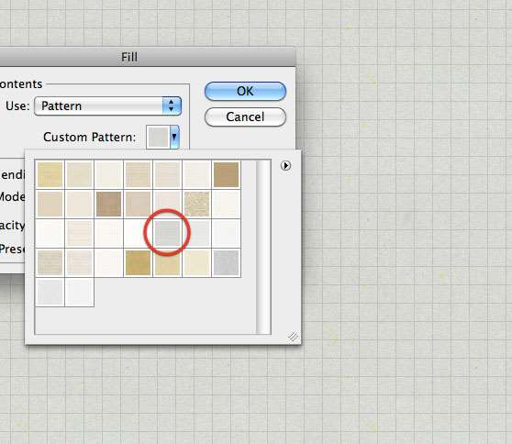Select the light gray pattern in last row
This screenshot has width=512, height=444.
click(50, 292)
